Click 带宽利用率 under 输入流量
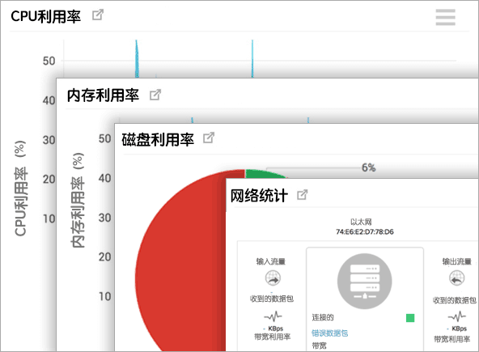 click(272, 337)
